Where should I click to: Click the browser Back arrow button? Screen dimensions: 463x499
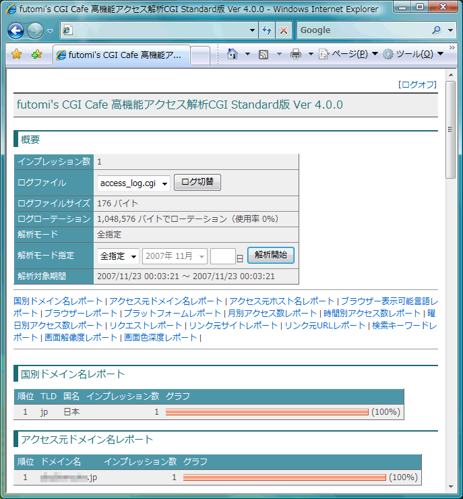pos(16,31)
